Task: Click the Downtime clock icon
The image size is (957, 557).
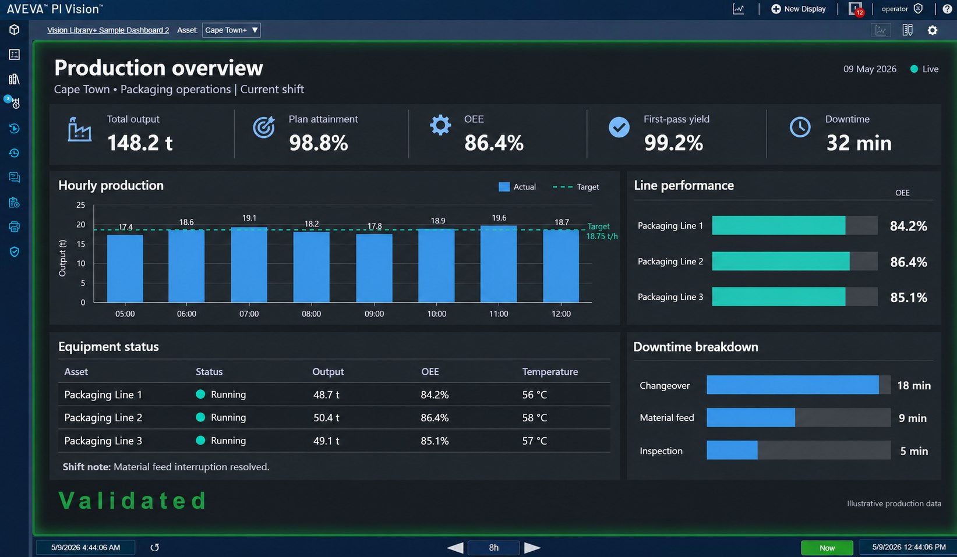Action: (x=800, y=127)
